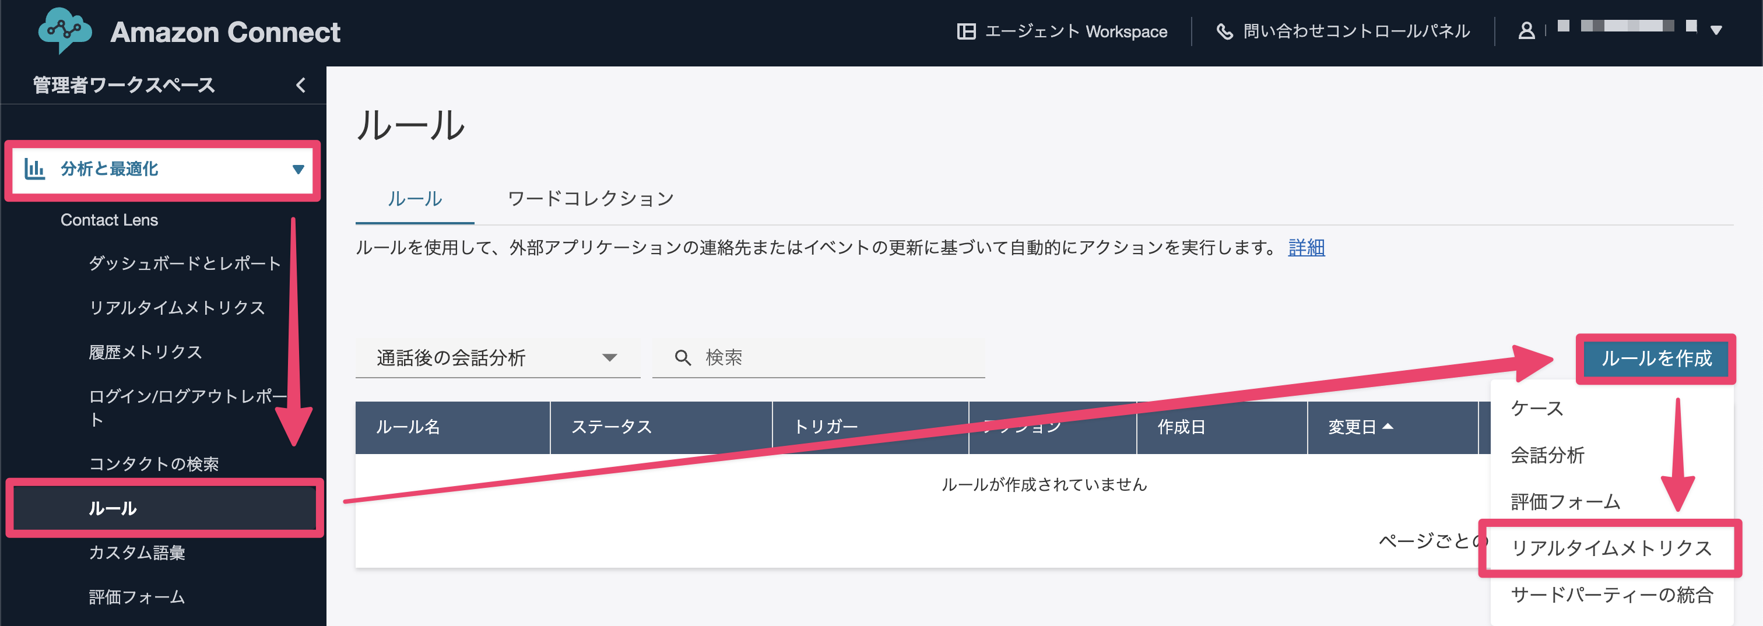Collapse the 管理者ワークスペース sidebar chevron
Screen dimensions: 1763x626
(300, 85)
